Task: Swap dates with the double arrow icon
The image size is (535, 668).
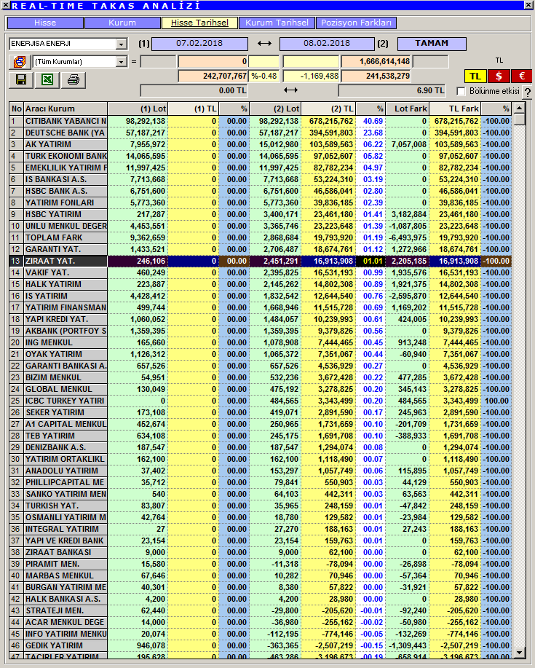Action: (x=264, y=44)
